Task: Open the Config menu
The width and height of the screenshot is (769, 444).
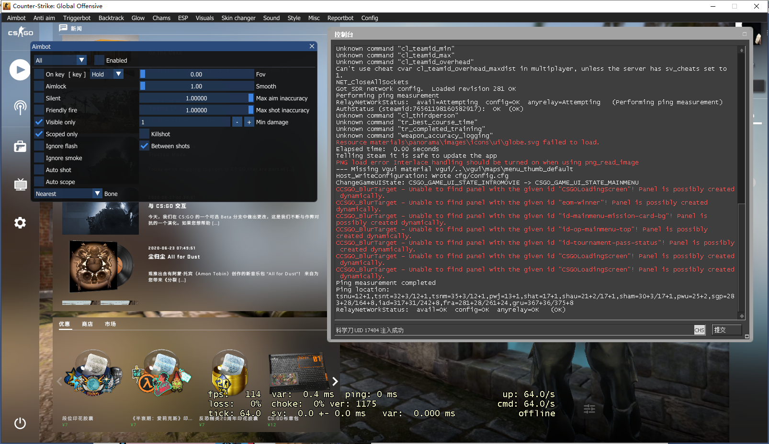Action: point(370,18)
